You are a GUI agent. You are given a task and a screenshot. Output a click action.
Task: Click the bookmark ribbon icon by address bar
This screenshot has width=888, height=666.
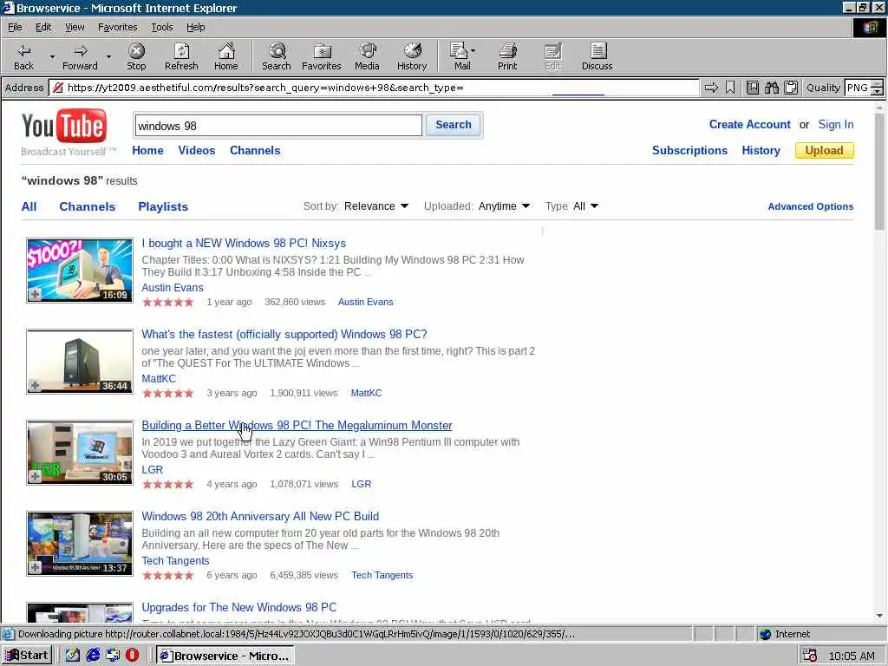[730, 88]
